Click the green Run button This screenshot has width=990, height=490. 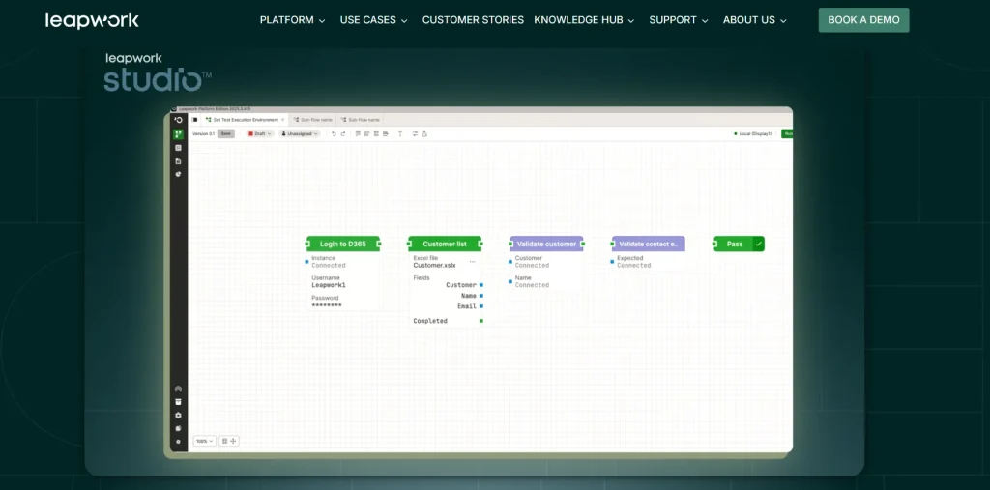coord(787,134)
